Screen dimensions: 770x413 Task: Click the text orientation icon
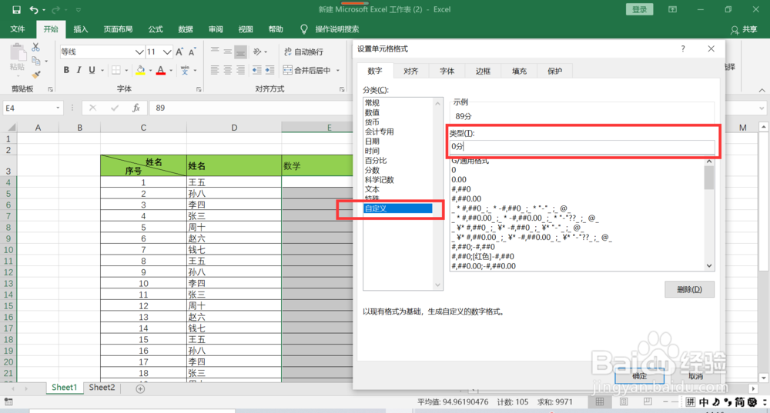257,52
